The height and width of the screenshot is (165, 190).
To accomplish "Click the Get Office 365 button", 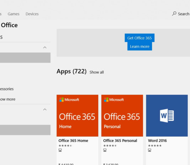I will coord(139,38).
